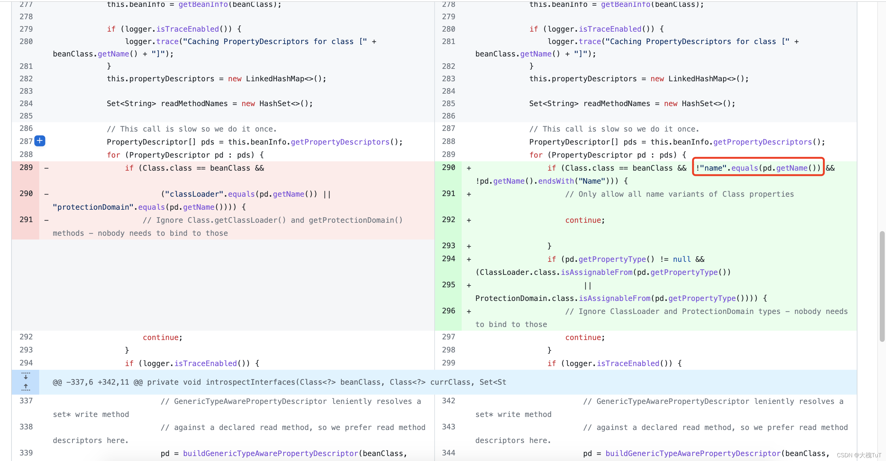
Task: Select deleted line number 289 in the red gutter
Action: [x=26, y=168]
